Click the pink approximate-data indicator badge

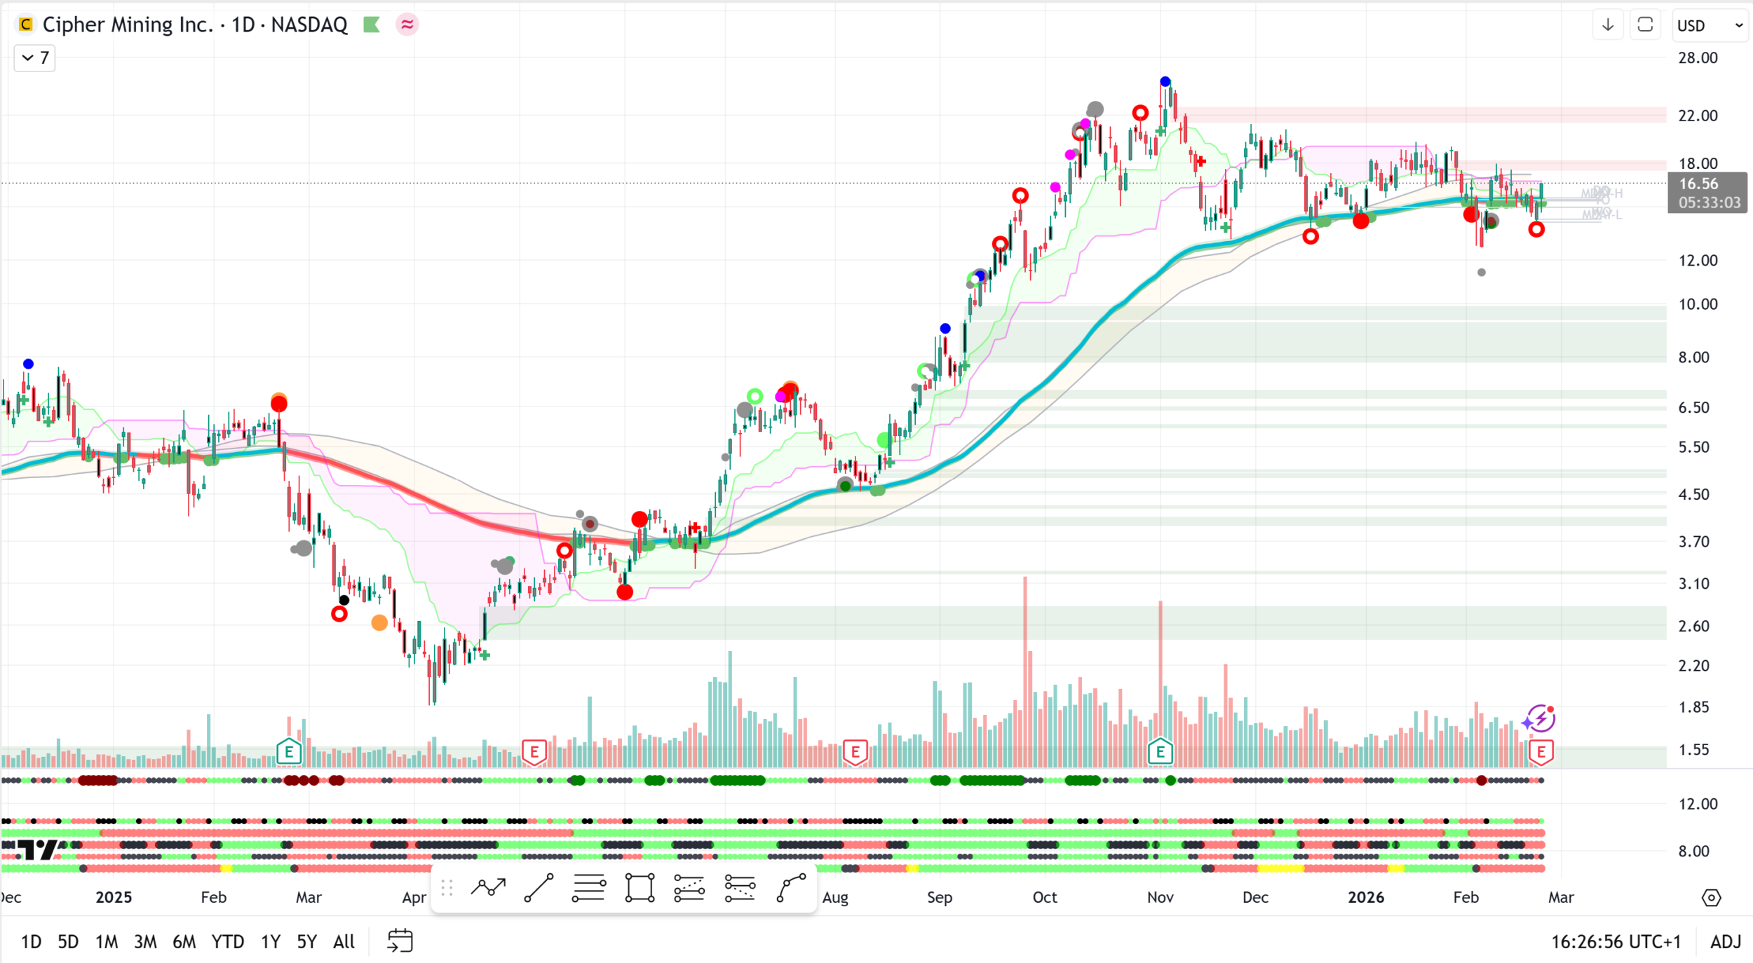tap(407, 25)
